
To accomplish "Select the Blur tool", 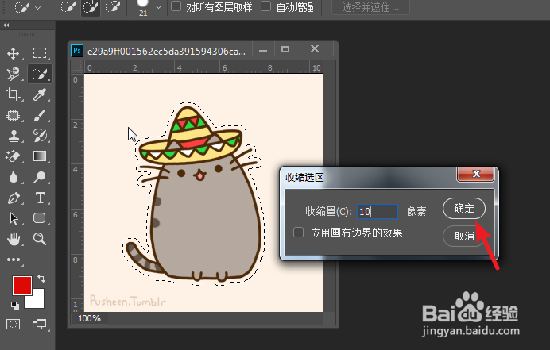I will [x=14, y=177].
